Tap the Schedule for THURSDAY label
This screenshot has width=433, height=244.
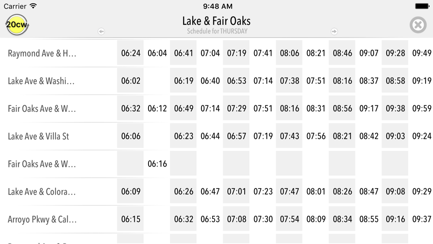(x=217, y=31)
